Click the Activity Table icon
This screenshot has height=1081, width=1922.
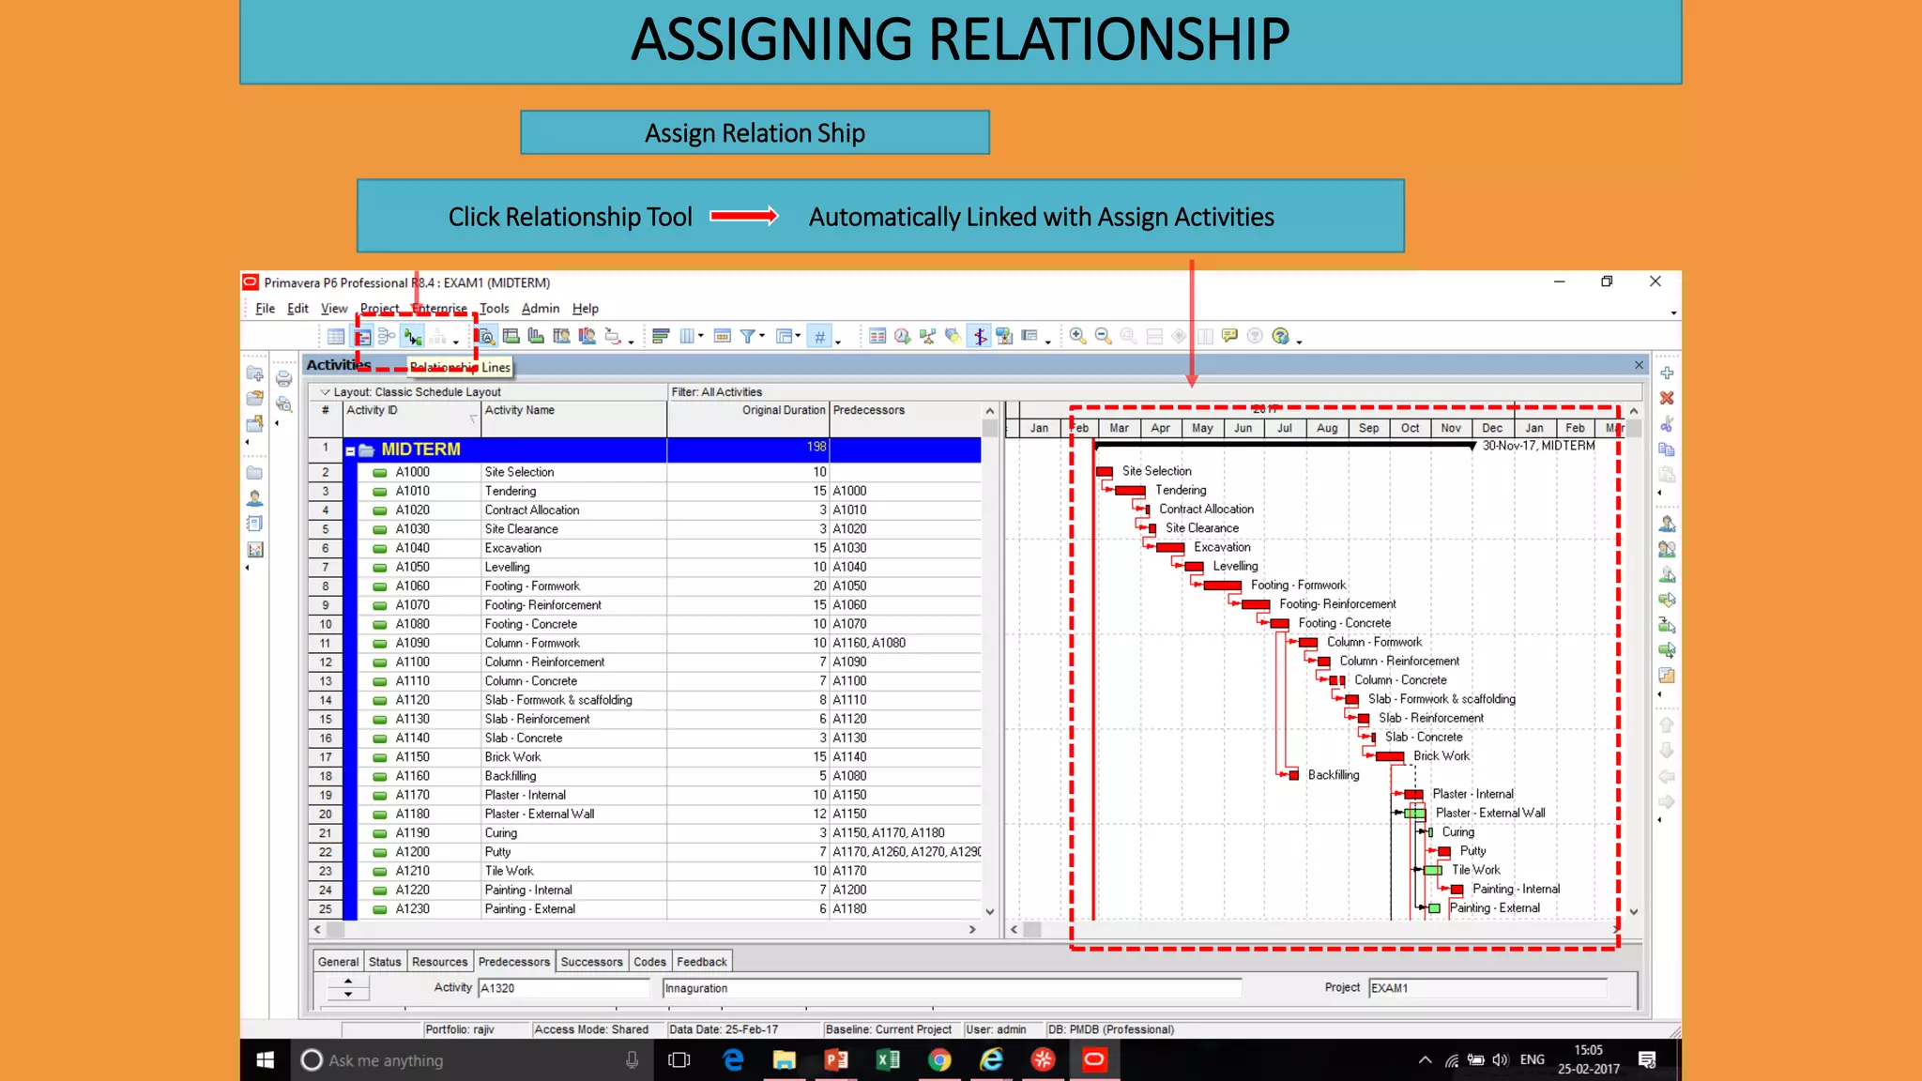336,336
